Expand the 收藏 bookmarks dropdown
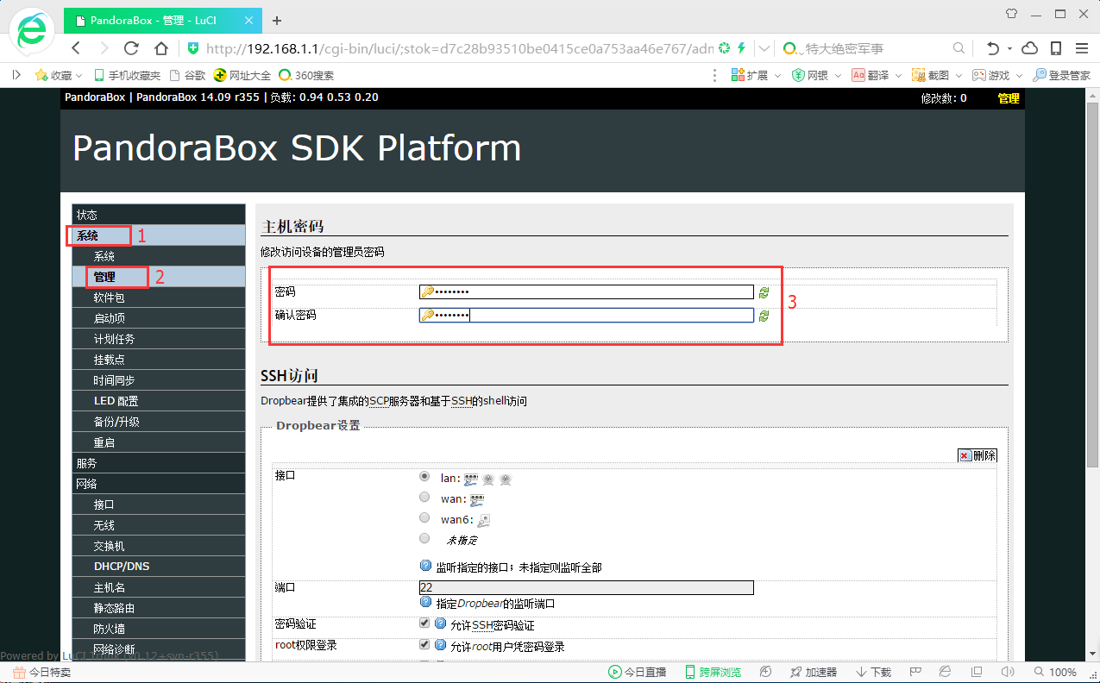This screenshot has height=683, width=1100. pos(79,76)
